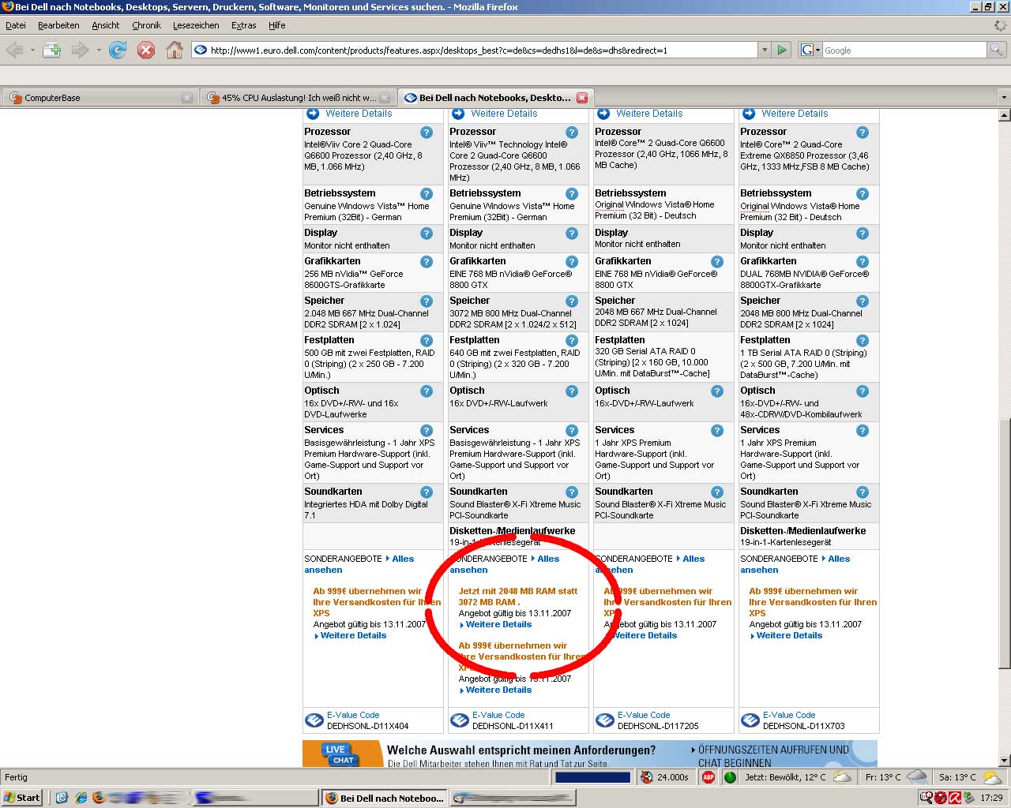Click Betriebssystem help icon in second column
Screen dimensions: 1011x808
[572, 194]
